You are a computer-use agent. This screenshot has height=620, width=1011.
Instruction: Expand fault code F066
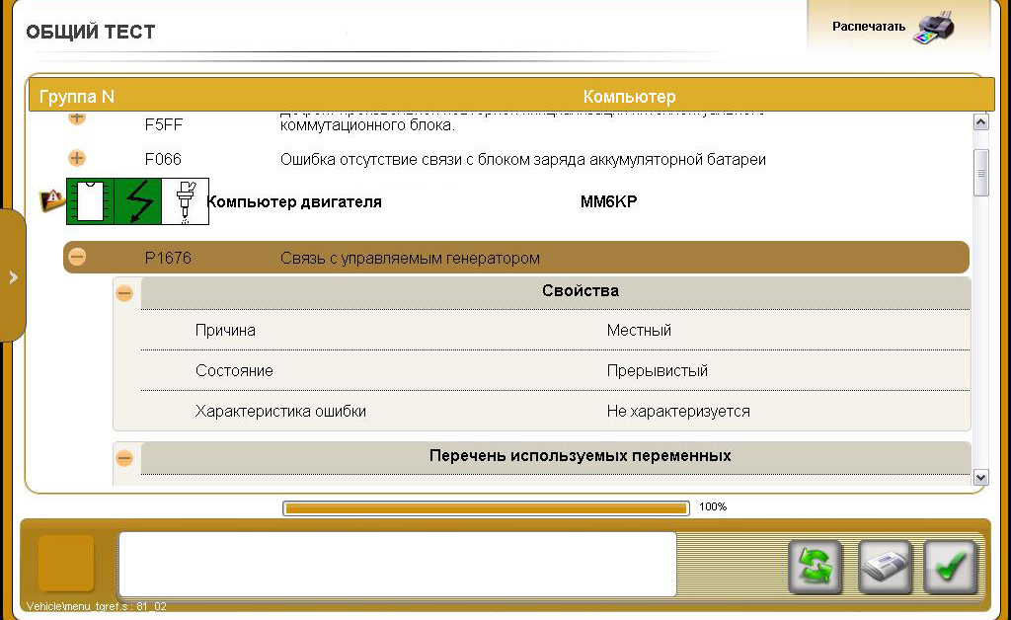click(76, 158)
